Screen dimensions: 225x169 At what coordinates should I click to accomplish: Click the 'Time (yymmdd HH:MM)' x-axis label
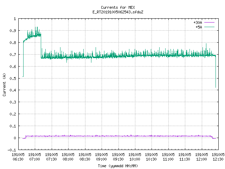[x=118, y=166]
